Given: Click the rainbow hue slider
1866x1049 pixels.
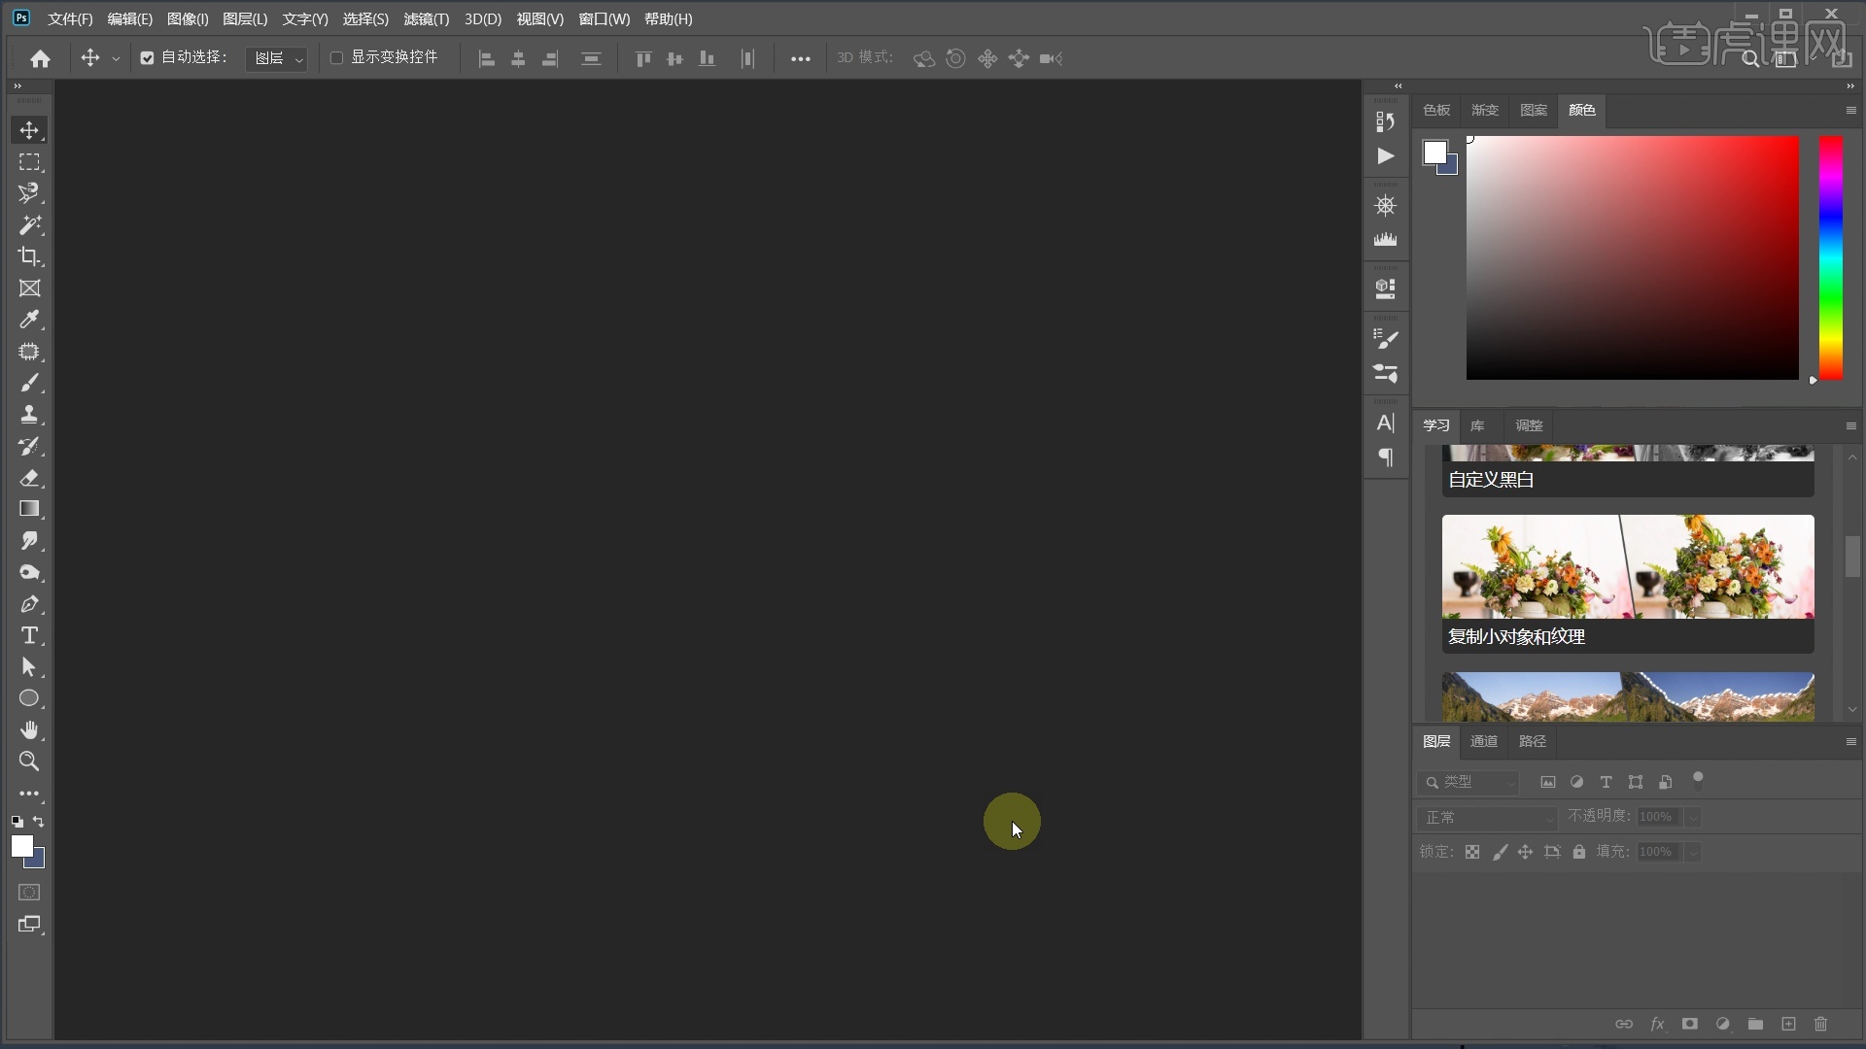Looking at the screenshot, I should point(1831,257).
